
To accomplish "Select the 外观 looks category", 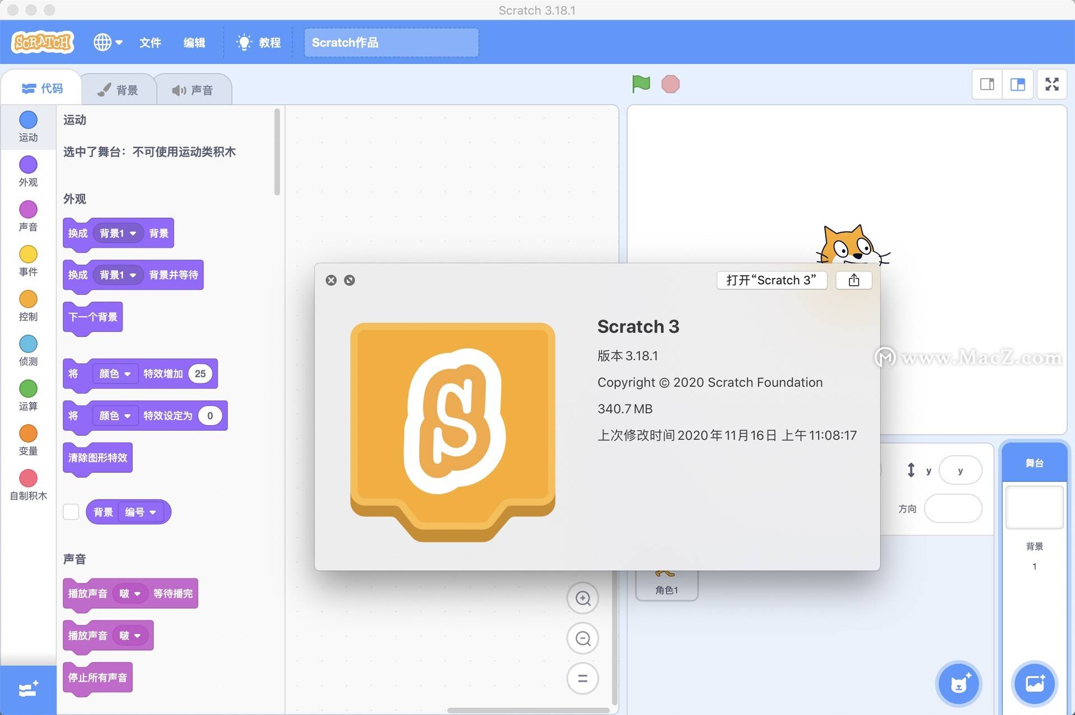I will point(28,172).
